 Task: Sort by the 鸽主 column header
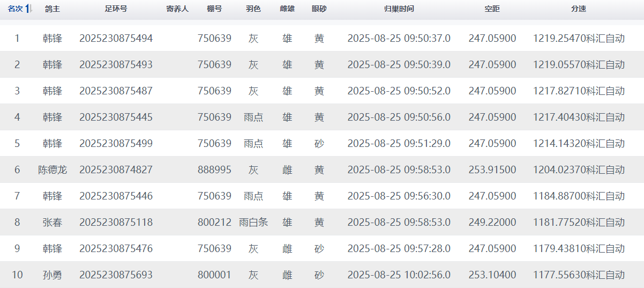coord(52,9)
